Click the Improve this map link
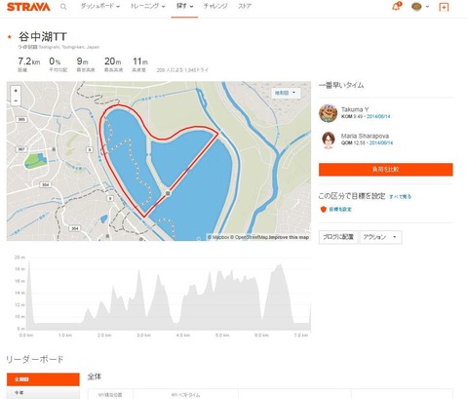The width and height of the screenshot is (468, 399). (289, 237)
